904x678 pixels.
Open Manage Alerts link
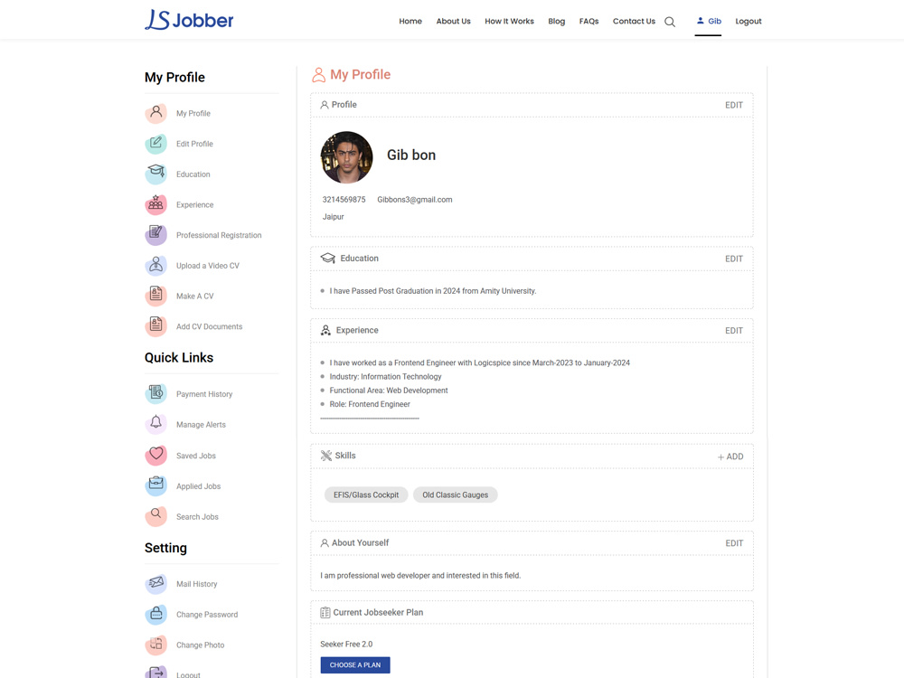pyautogui.click(x=201, y=425)
